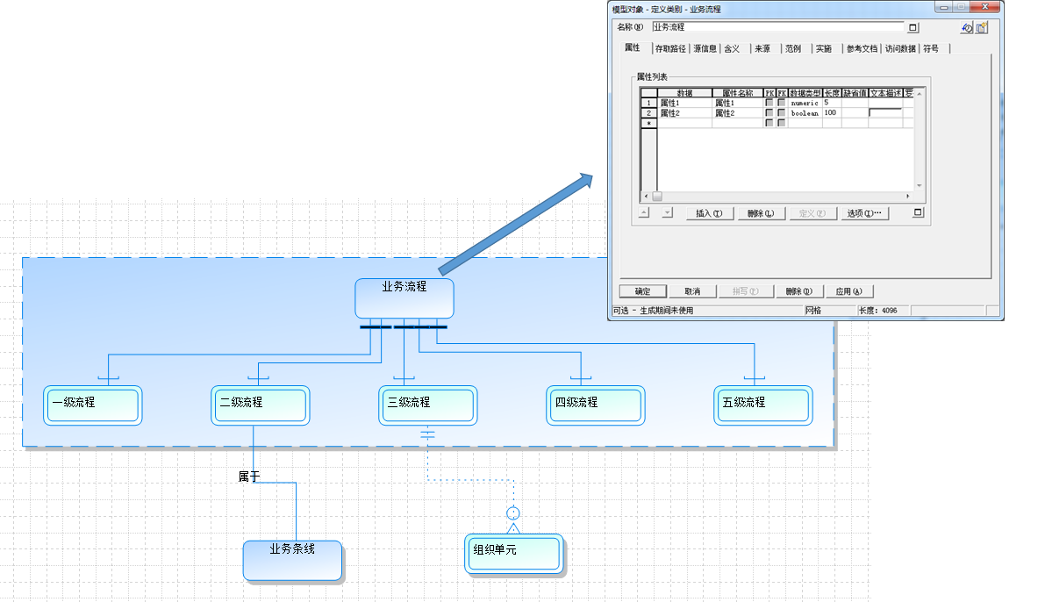Toggle the PK checkbox for 属性1
Screen dimensions: 1045x602
point(769,102)
